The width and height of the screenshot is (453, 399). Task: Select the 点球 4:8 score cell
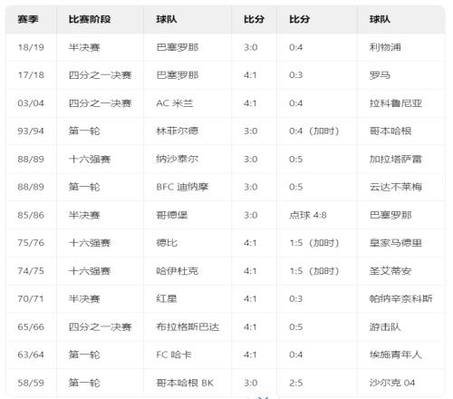pyautogui.click(x=308, y=215)
